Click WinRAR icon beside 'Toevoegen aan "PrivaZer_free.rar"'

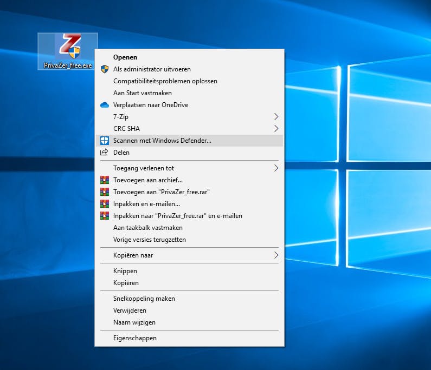pyautogui.click(x=105, y=192)
